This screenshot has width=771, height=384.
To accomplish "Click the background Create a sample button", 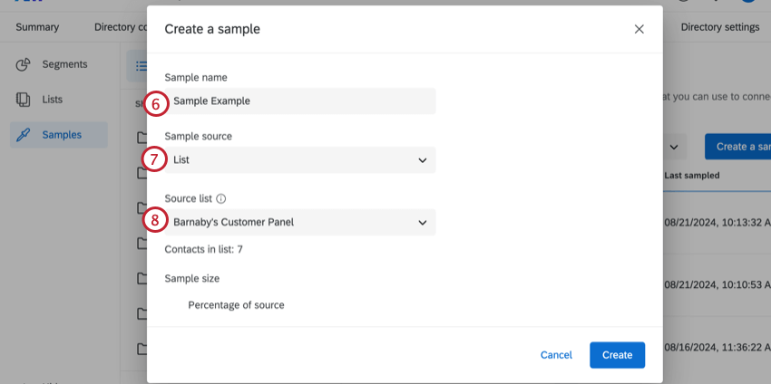I will point(738,147).
